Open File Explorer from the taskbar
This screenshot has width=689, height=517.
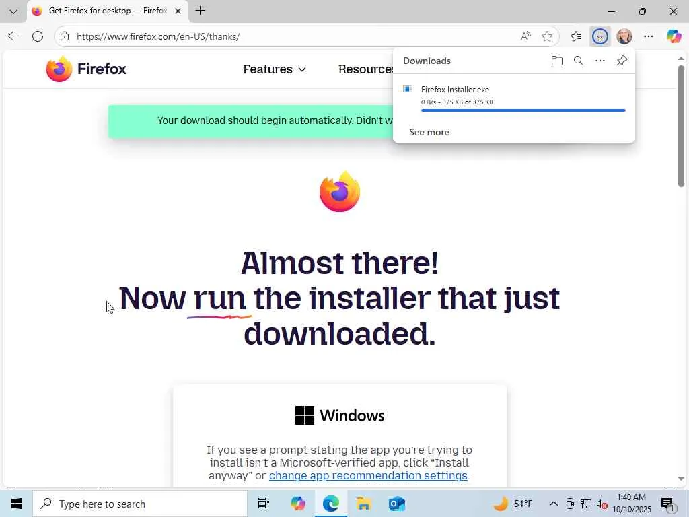(x=364, y=504)
